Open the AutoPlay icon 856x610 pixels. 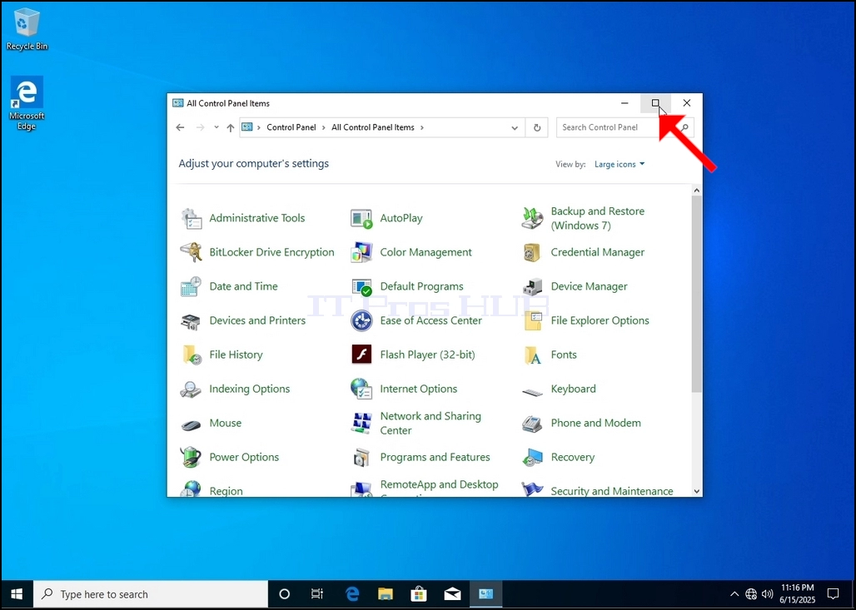(361, 218)
